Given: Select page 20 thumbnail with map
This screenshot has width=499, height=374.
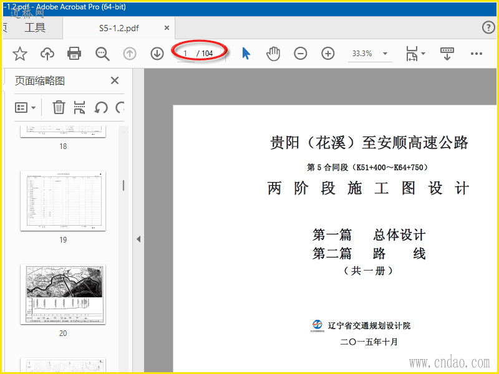Looking at the screenshot, I should point(63,294).
